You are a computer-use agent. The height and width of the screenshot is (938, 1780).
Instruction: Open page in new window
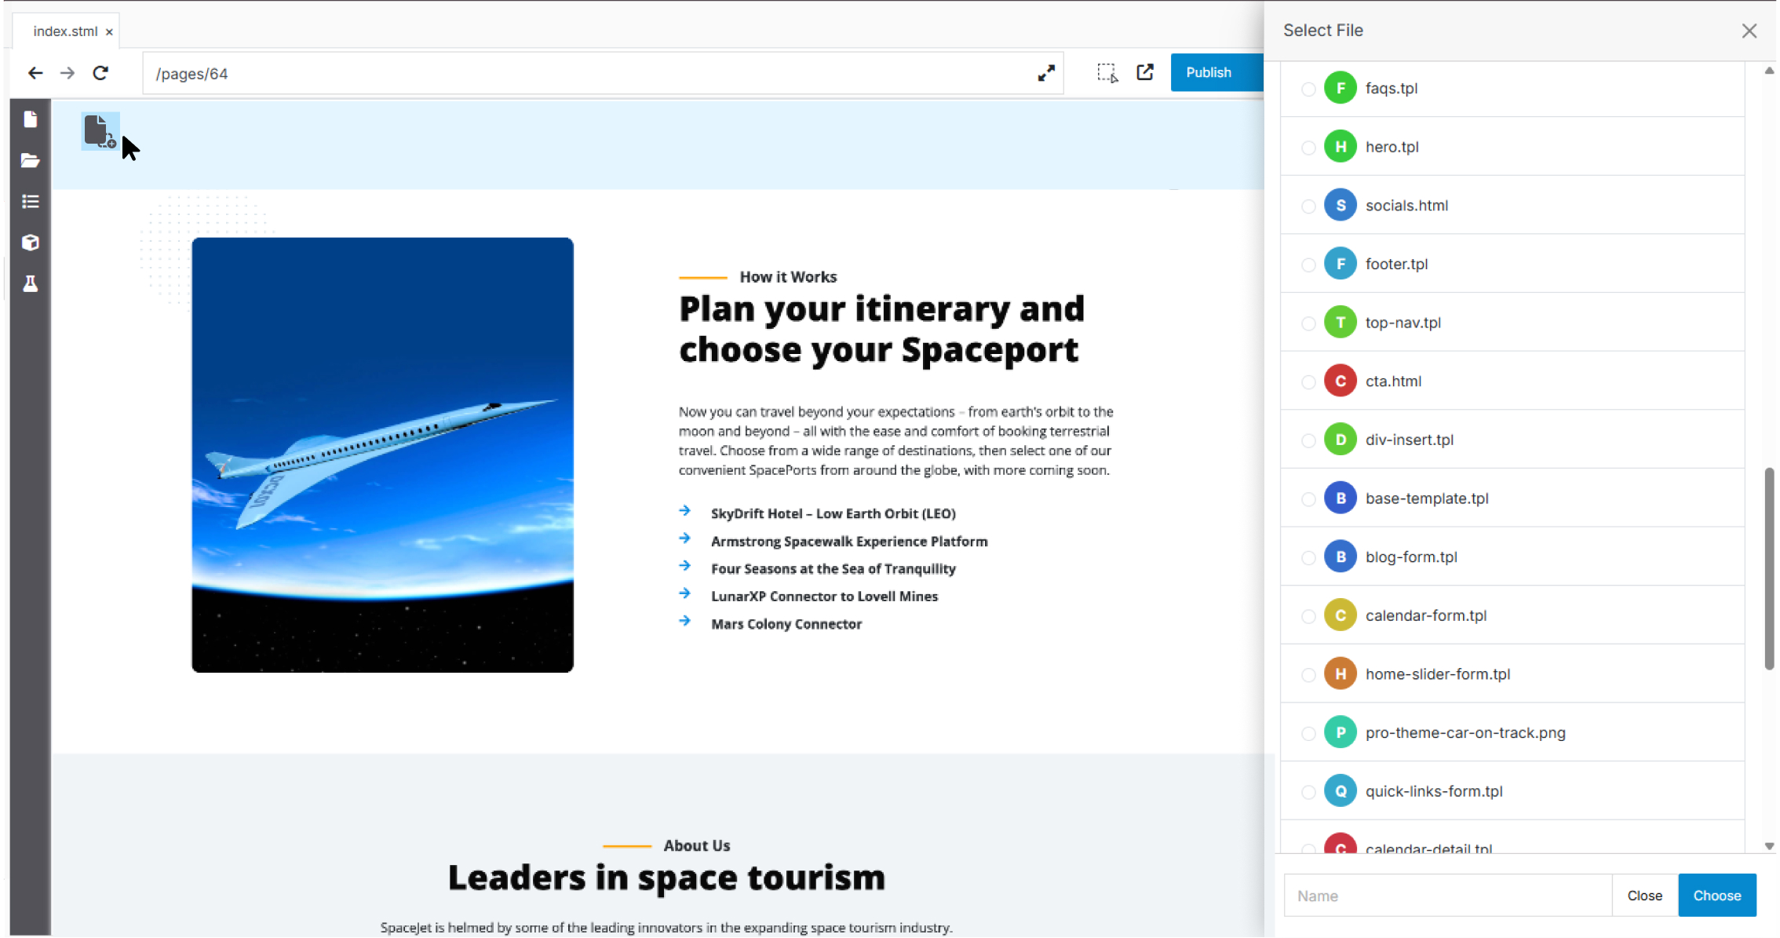[1145, 72]
